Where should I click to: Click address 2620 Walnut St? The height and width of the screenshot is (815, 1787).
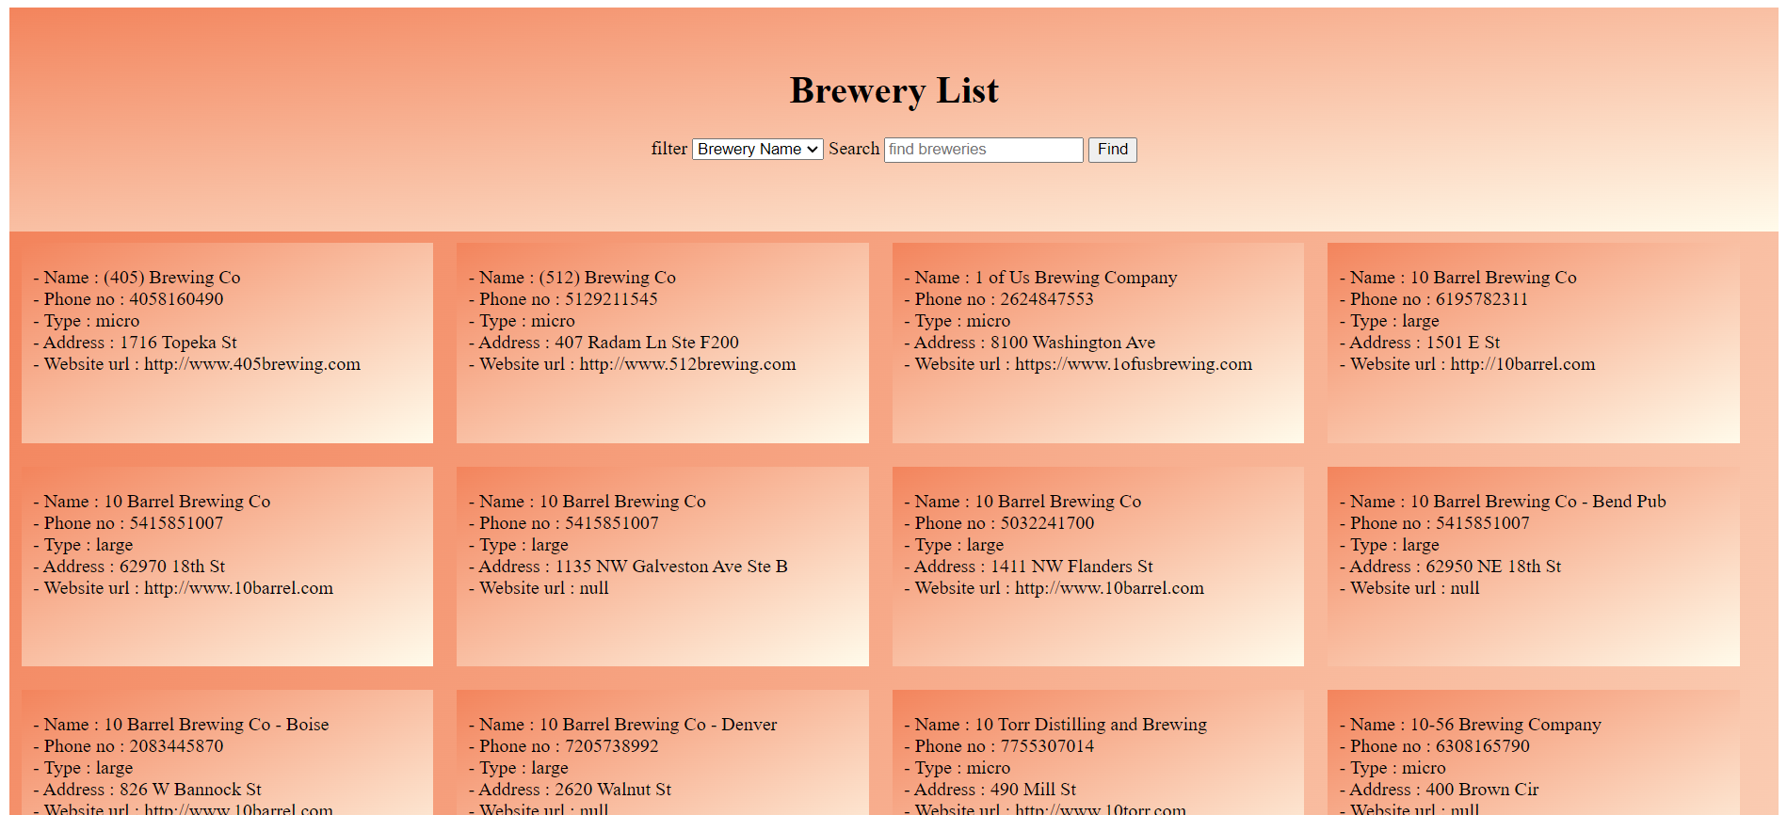click(613, 790)
